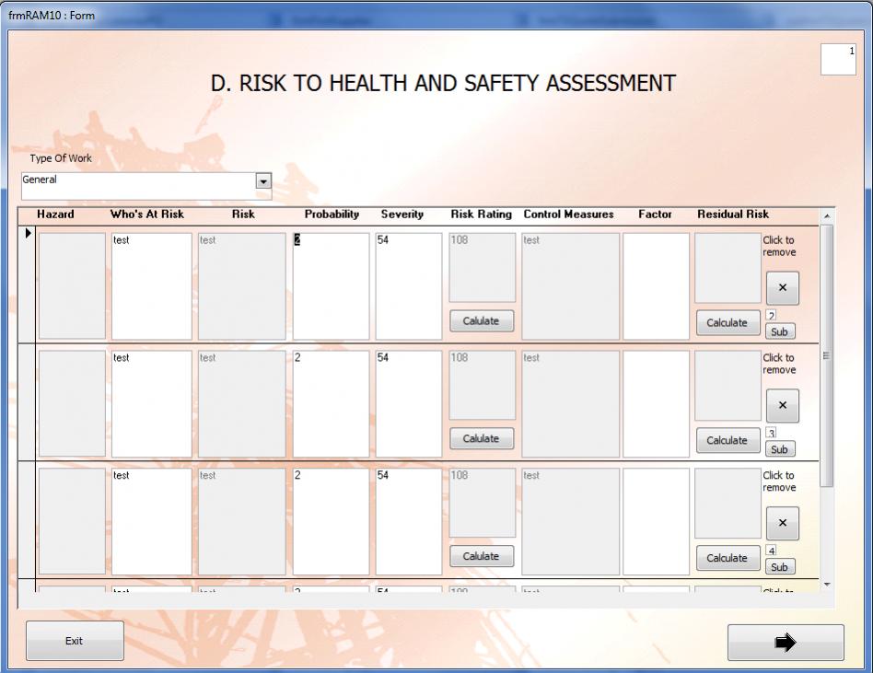
Task: Click the Who's At Risk field in second row
Action: click(x=151, y=403)
